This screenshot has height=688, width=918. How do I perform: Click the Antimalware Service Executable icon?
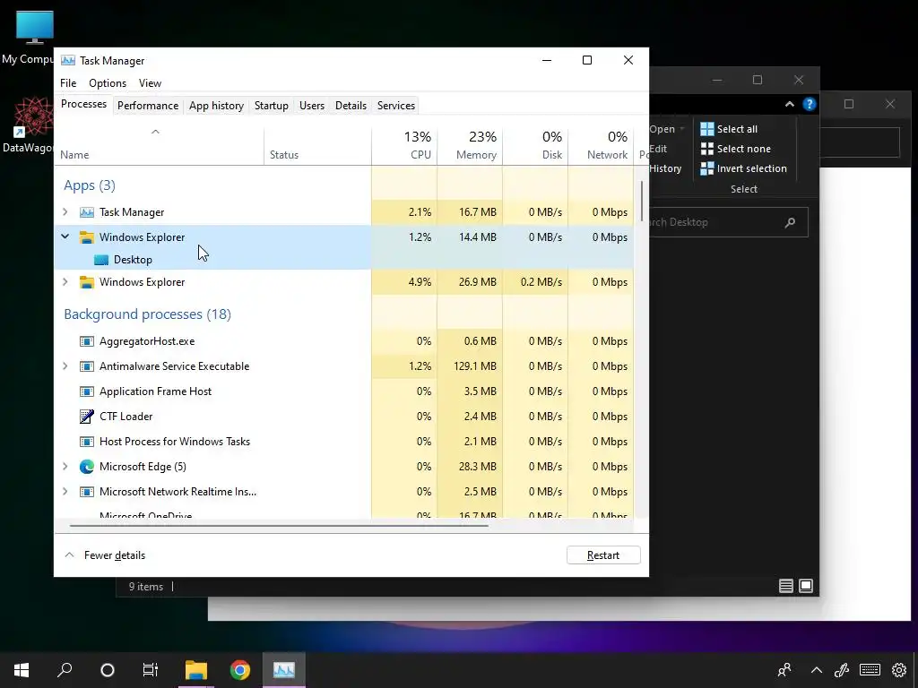click(87, 366)
